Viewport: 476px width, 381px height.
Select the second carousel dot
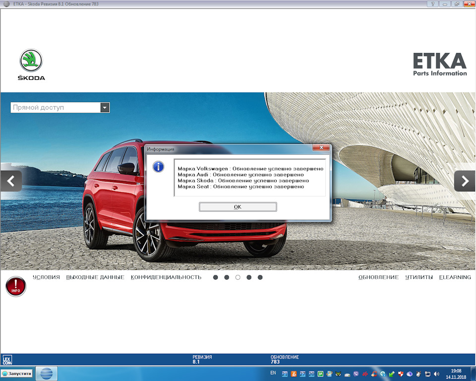227,277
